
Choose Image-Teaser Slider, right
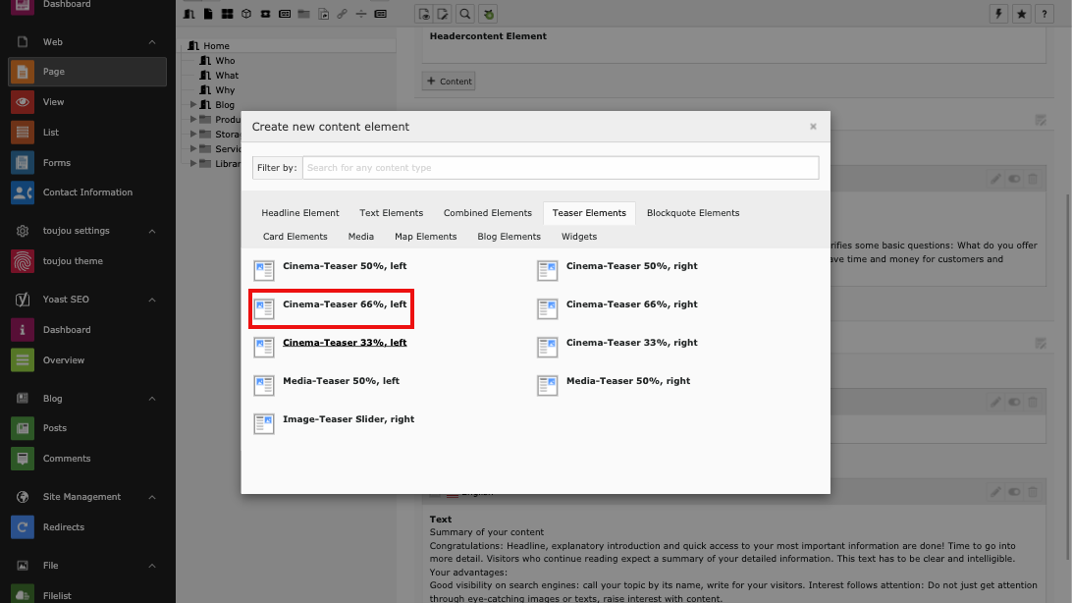(348, 419)
